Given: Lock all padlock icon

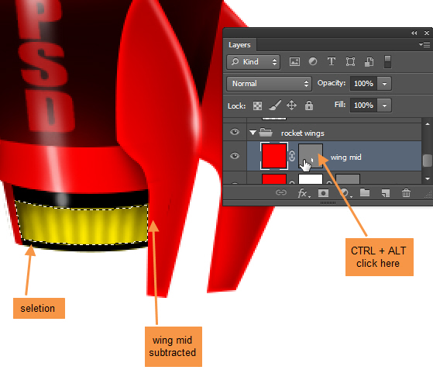Looking at the screenshot, I should pos(309,105).
